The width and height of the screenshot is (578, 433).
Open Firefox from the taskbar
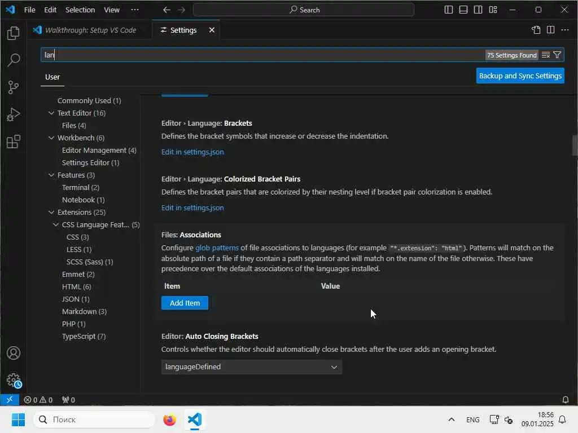click(x=169, y=419)
